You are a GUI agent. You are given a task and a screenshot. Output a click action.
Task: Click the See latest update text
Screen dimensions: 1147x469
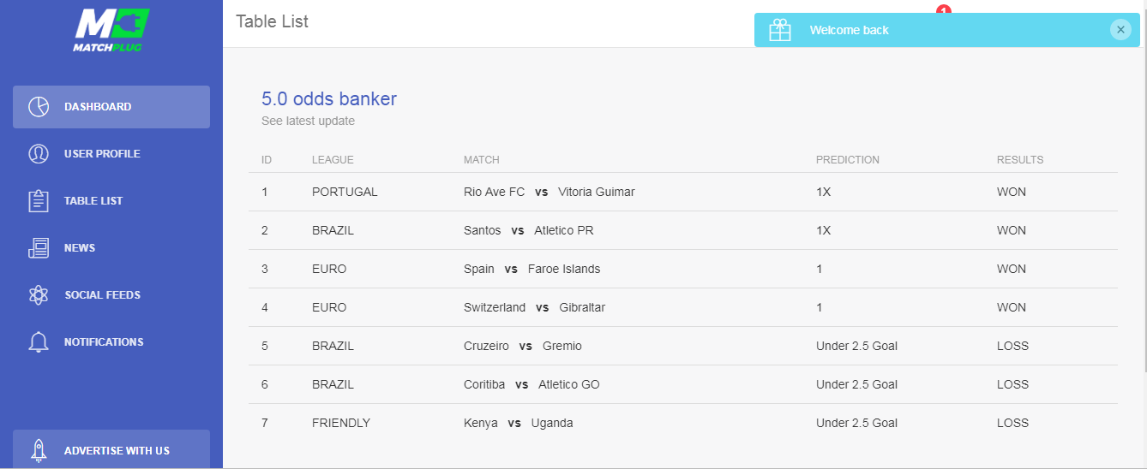(x=308, y=121)
